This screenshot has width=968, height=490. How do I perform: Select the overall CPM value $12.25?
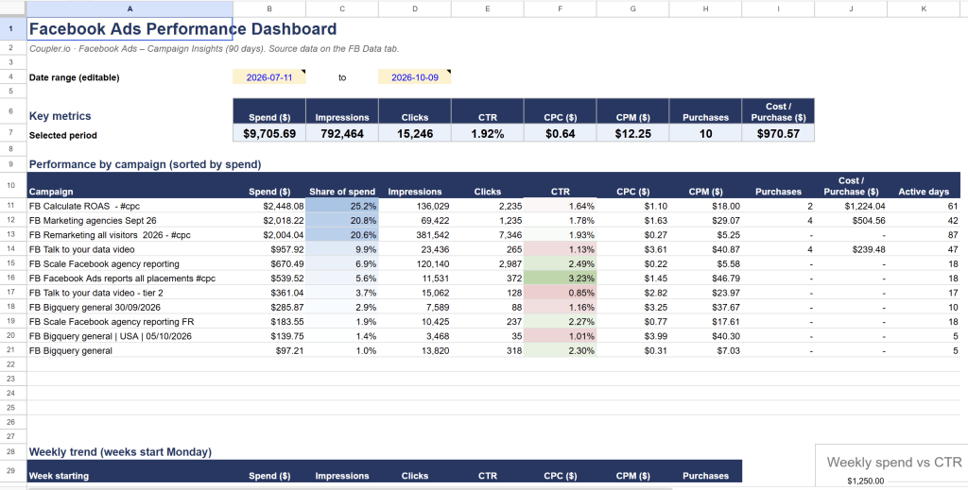pos(632,133)
